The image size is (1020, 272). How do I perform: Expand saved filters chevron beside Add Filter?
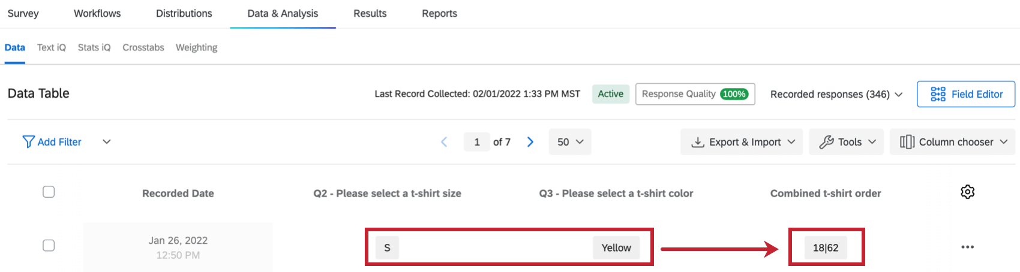click(x=107, y=142)
